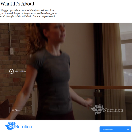This screenshot has width=132, height=132.
Task: Open the Watch Now video link
Action: coord(20,72)
